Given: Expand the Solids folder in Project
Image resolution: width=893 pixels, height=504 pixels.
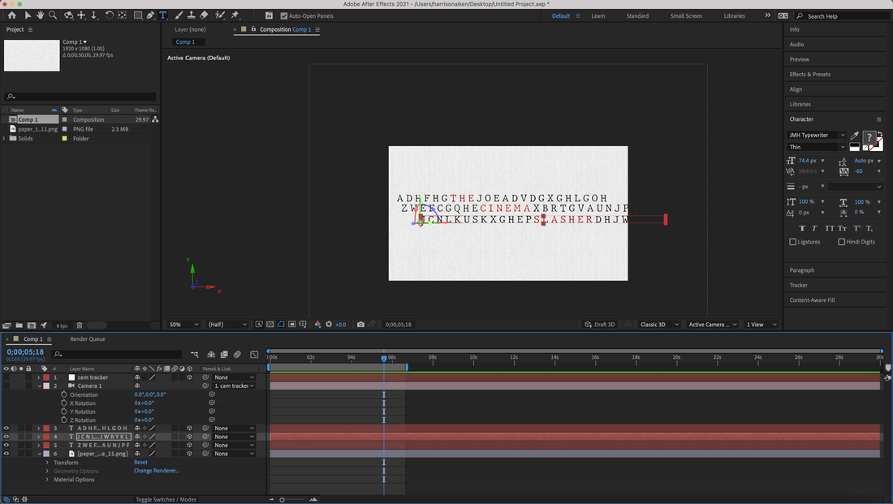Looking at the screenshot, I should click(5, 139).
